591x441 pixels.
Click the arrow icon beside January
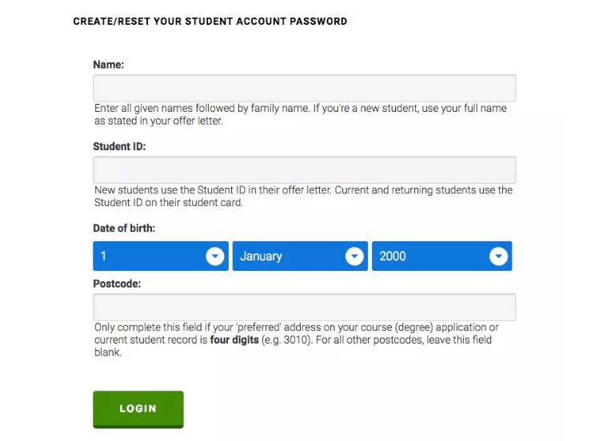click(x=354, y=256)
